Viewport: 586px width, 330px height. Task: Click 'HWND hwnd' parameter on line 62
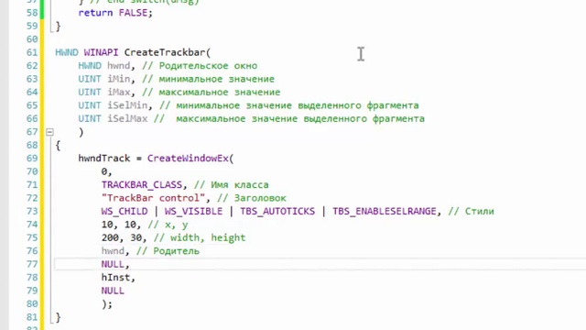point(104,66)
